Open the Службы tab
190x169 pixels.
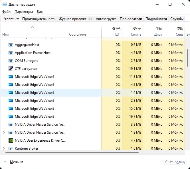tap(177, 19)
